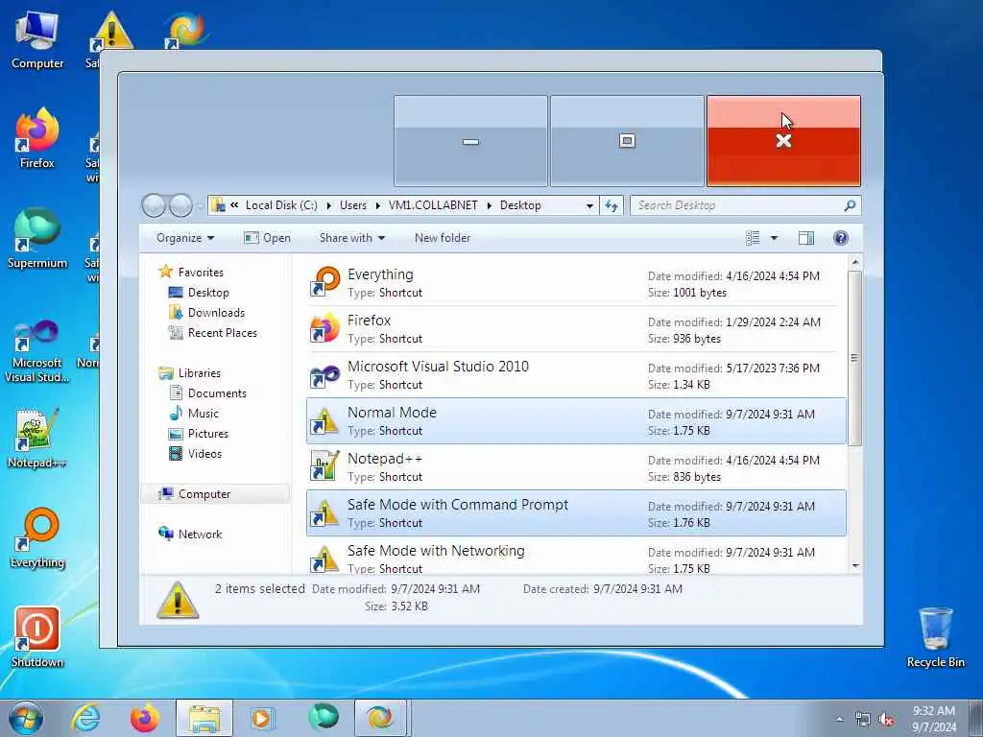Expand the VM1.COLLABNET breadcrumb arrow
Viewport: 983px width, 737px height.
click(x=489, y=205)
